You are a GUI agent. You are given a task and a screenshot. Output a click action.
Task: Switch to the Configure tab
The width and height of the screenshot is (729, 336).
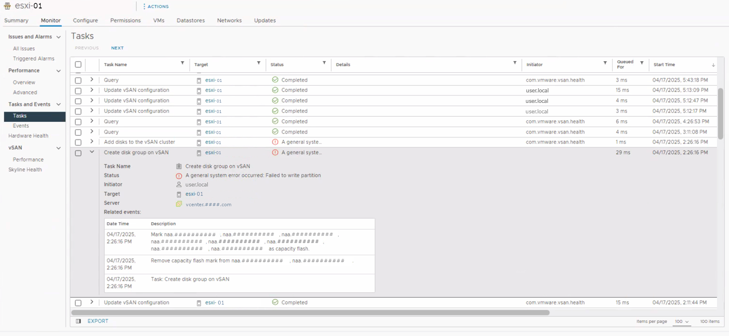[85, 21]
